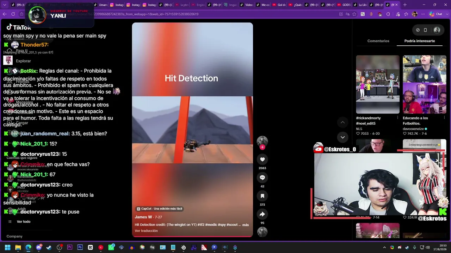The width and height of the screenshot is (451, 253).
Task: Select the Podría interesarte tab
Action: point(420,41)
